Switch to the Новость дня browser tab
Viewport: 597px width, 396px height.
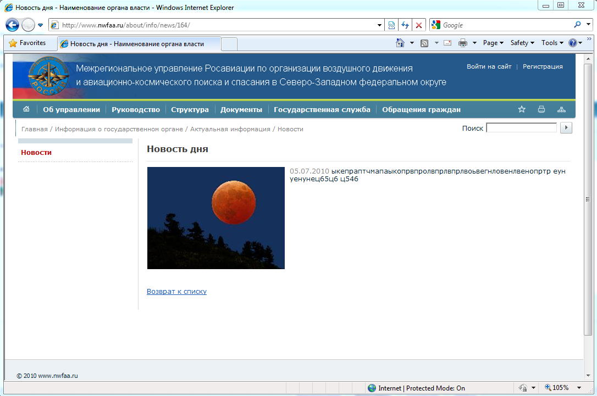point(137,43)
